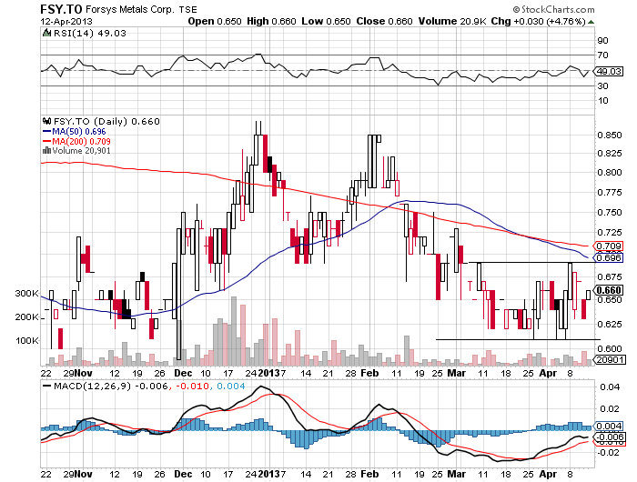Image resolution: width=637 pixels, height=482 pixels.
Task: Click the 2013 date label under MACD panel
Action: click(x=269, y=474)
